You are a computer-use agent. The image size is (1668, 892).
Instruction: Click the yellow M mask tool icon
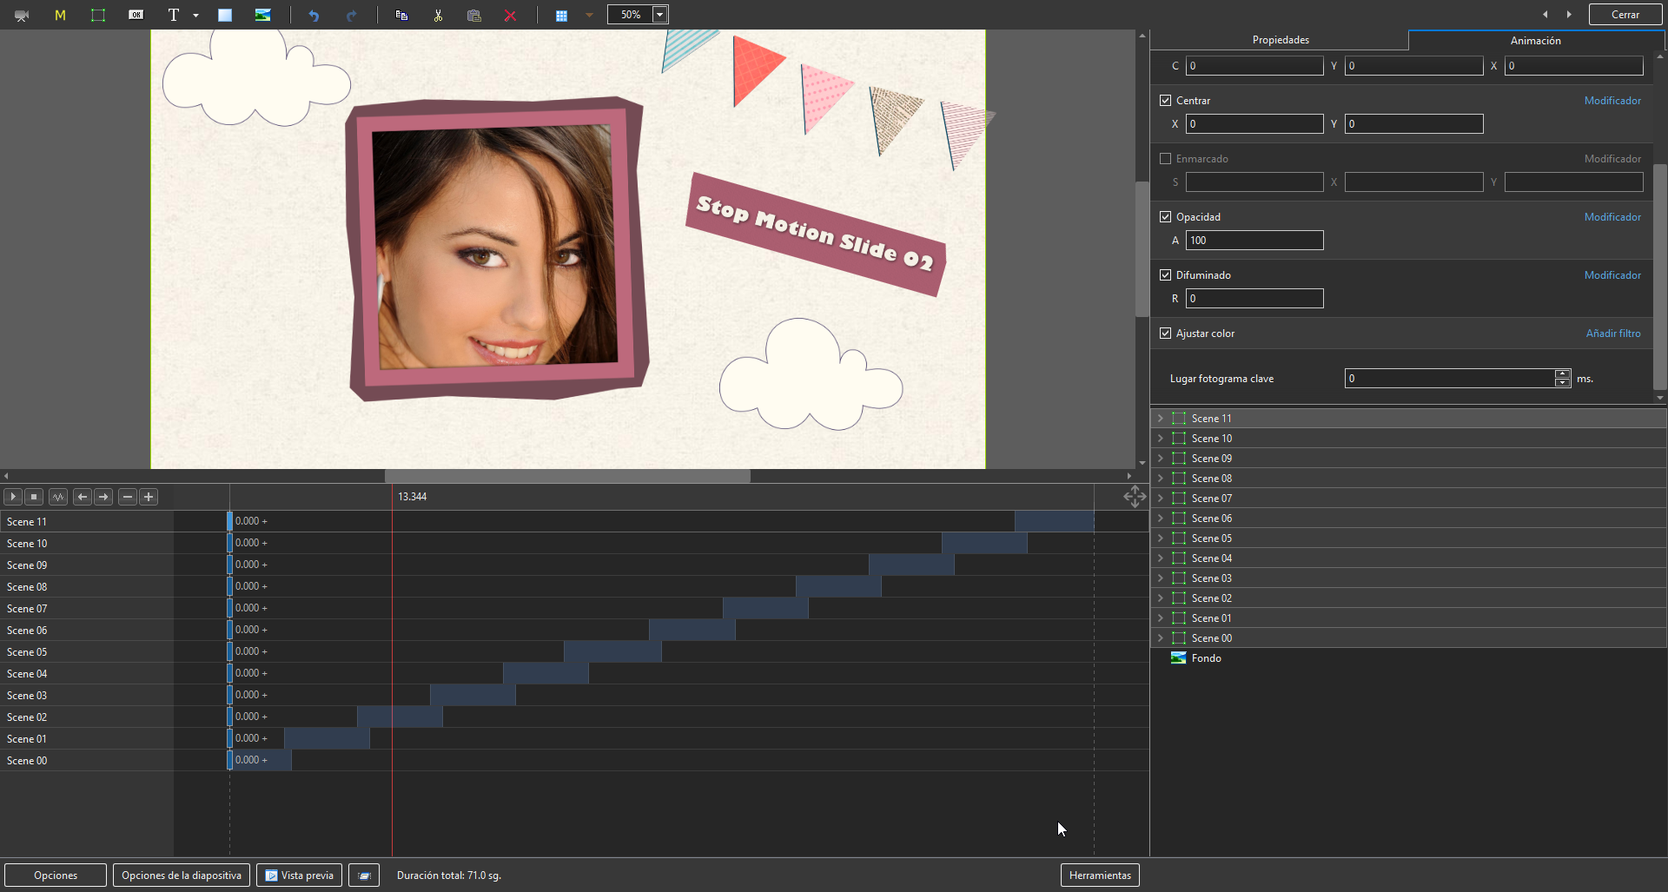[x=60, y=15]
